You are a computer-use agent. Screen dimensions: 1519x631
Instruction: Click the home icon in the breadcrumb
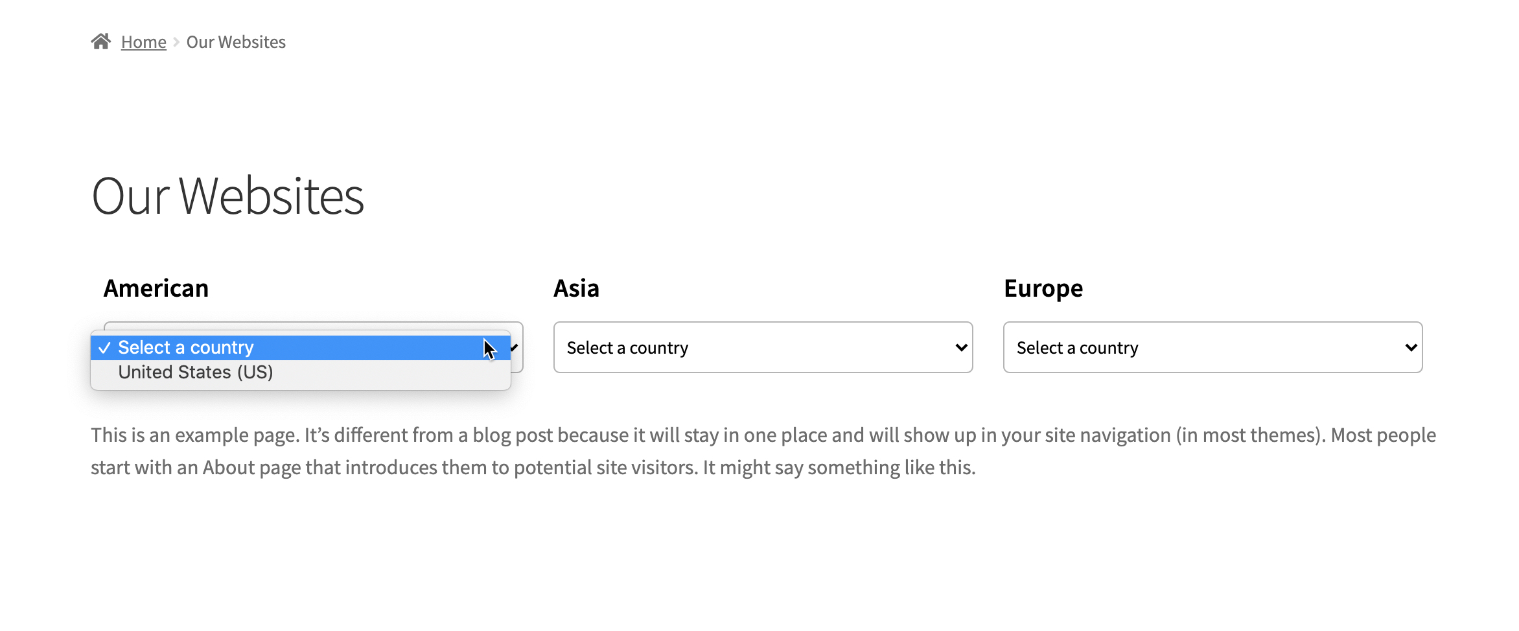100,41
